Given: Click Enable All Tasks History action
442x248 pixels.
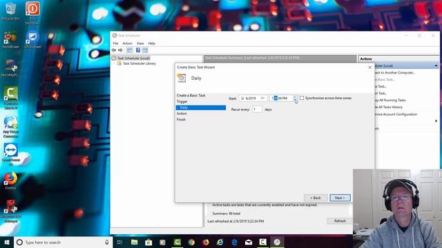Looking at the screenshot, I should [389, 107].
